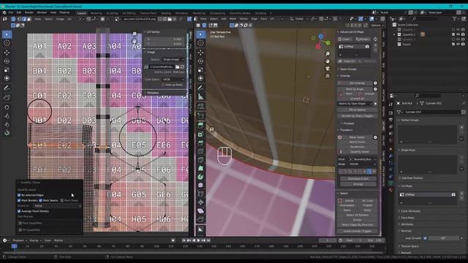Click the current frame marker on timeline
The width and height of the screenshot is (468, 263).
(14, 246)
